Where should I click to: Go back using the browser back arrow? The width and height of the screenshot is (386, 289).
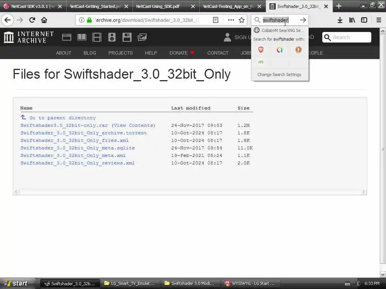[x=8, y=20]
